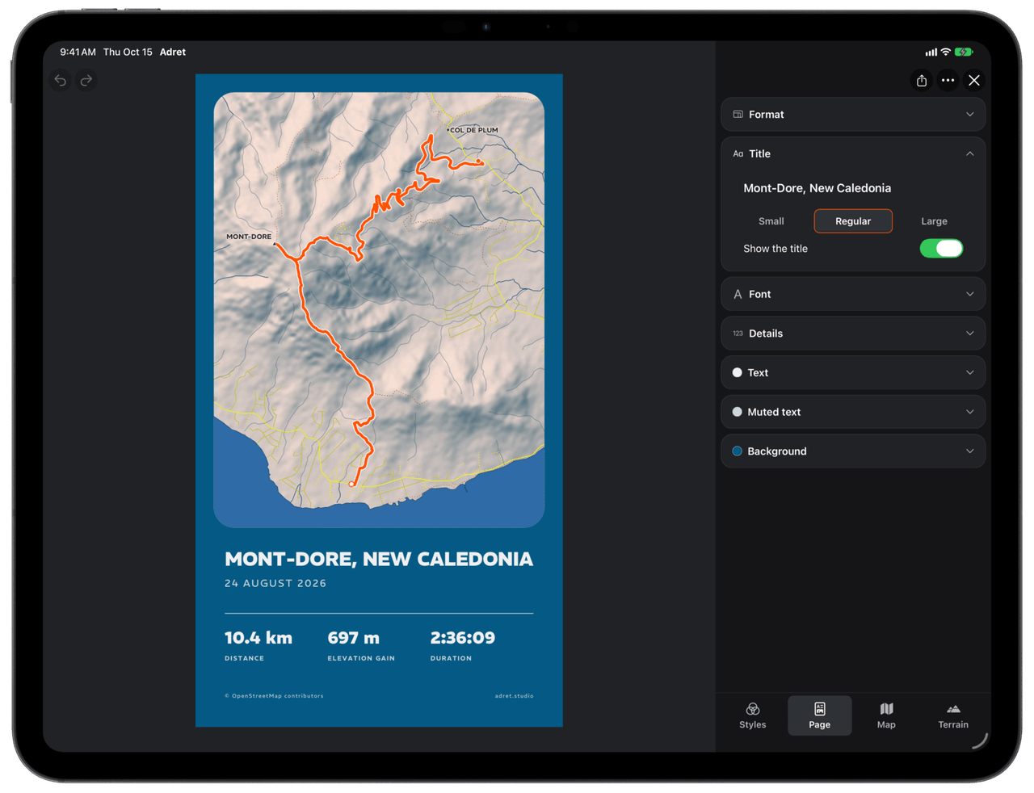Click the Format section icon
The image size is (1034, 793).
[738, 115]
